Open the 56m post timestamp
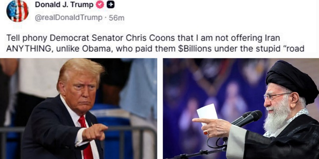Viewport: 319px width, 159px height. [117, 18]
